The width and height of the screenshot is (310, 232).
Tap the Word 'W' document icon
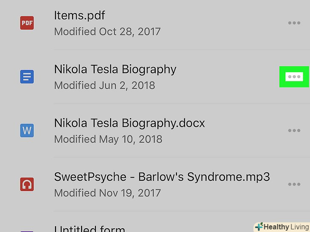click(27, 130)
